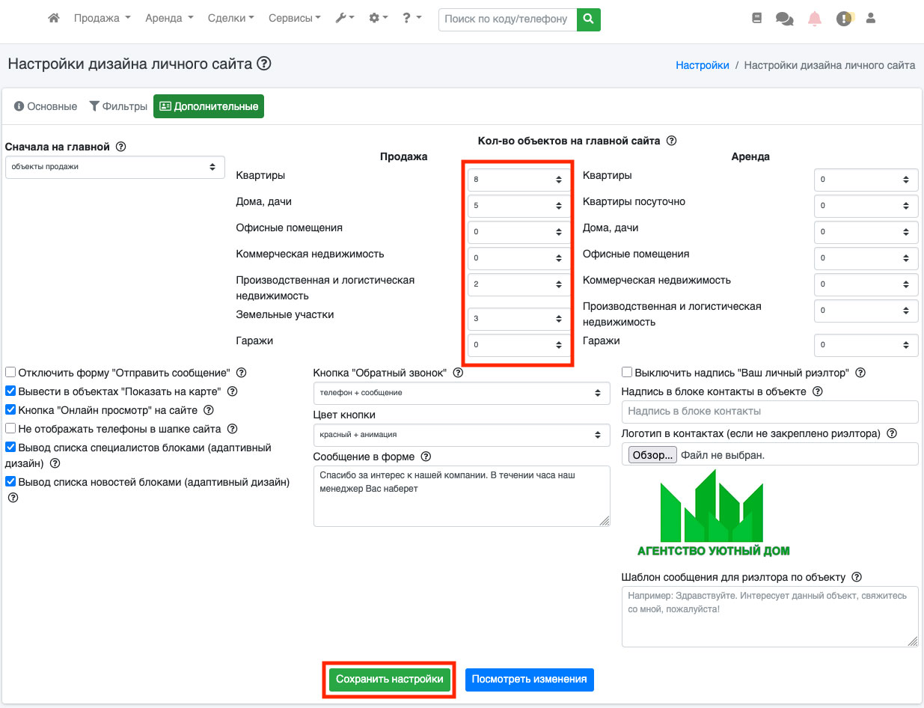924x708 pixels.
Task: Open the chat messages icon
Action: click(784, 19)
